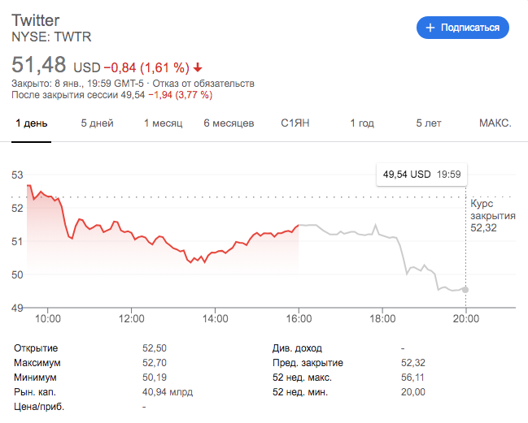Click the Подписаться follow button

point(463,28)
